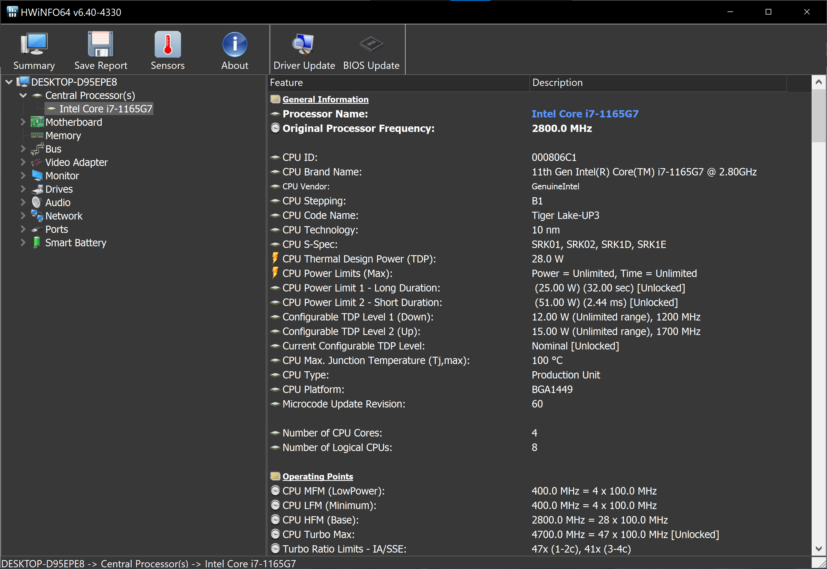827x569 pixels.
Task: Click the Original Processor Frequency clock icon
Action: pos(275,128)
